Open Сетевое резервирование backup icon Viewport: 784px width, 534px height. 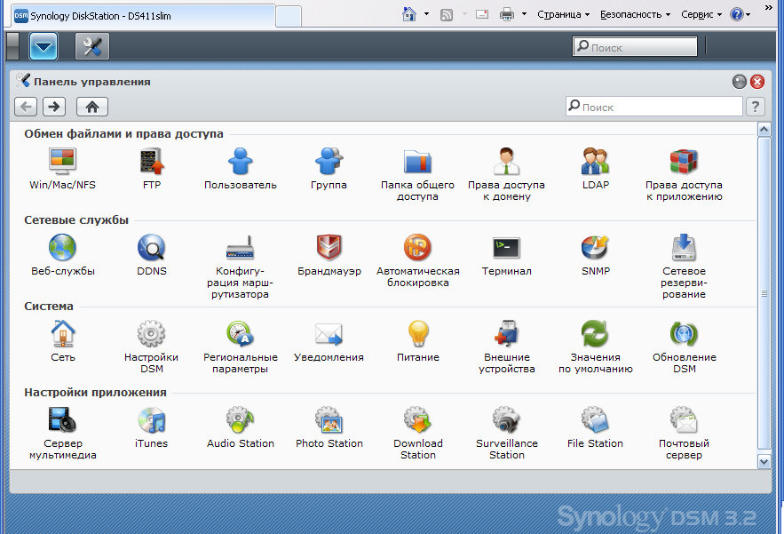[x=684, y=247]
